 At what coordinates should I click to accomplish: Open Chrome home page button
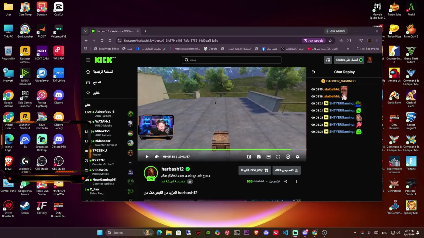tap(110, 41)
